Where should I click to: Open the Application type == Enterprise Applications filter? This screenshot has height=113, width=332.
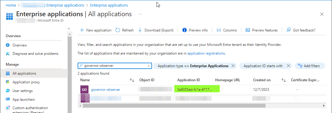pos(193,66)
